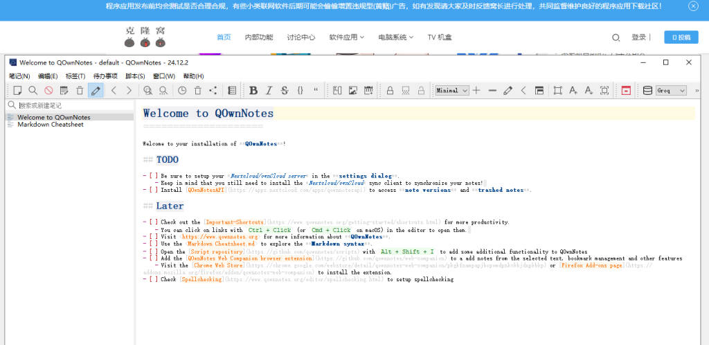The image size is (709, 345).
Task: Click the panel layout icon after workspace arrow
Action: coord(539,91)
